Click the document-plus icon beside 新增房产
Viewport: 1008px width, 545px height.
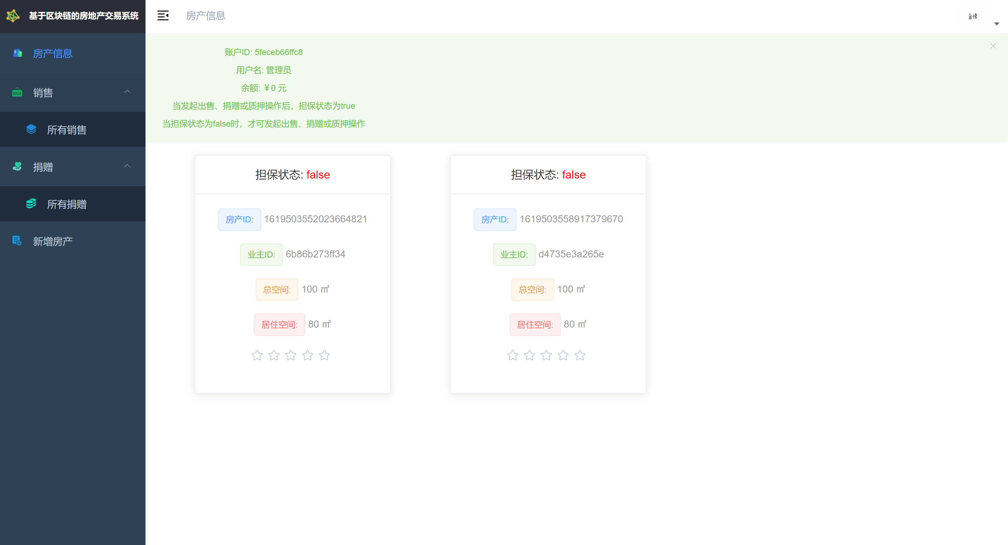(17, 241)
